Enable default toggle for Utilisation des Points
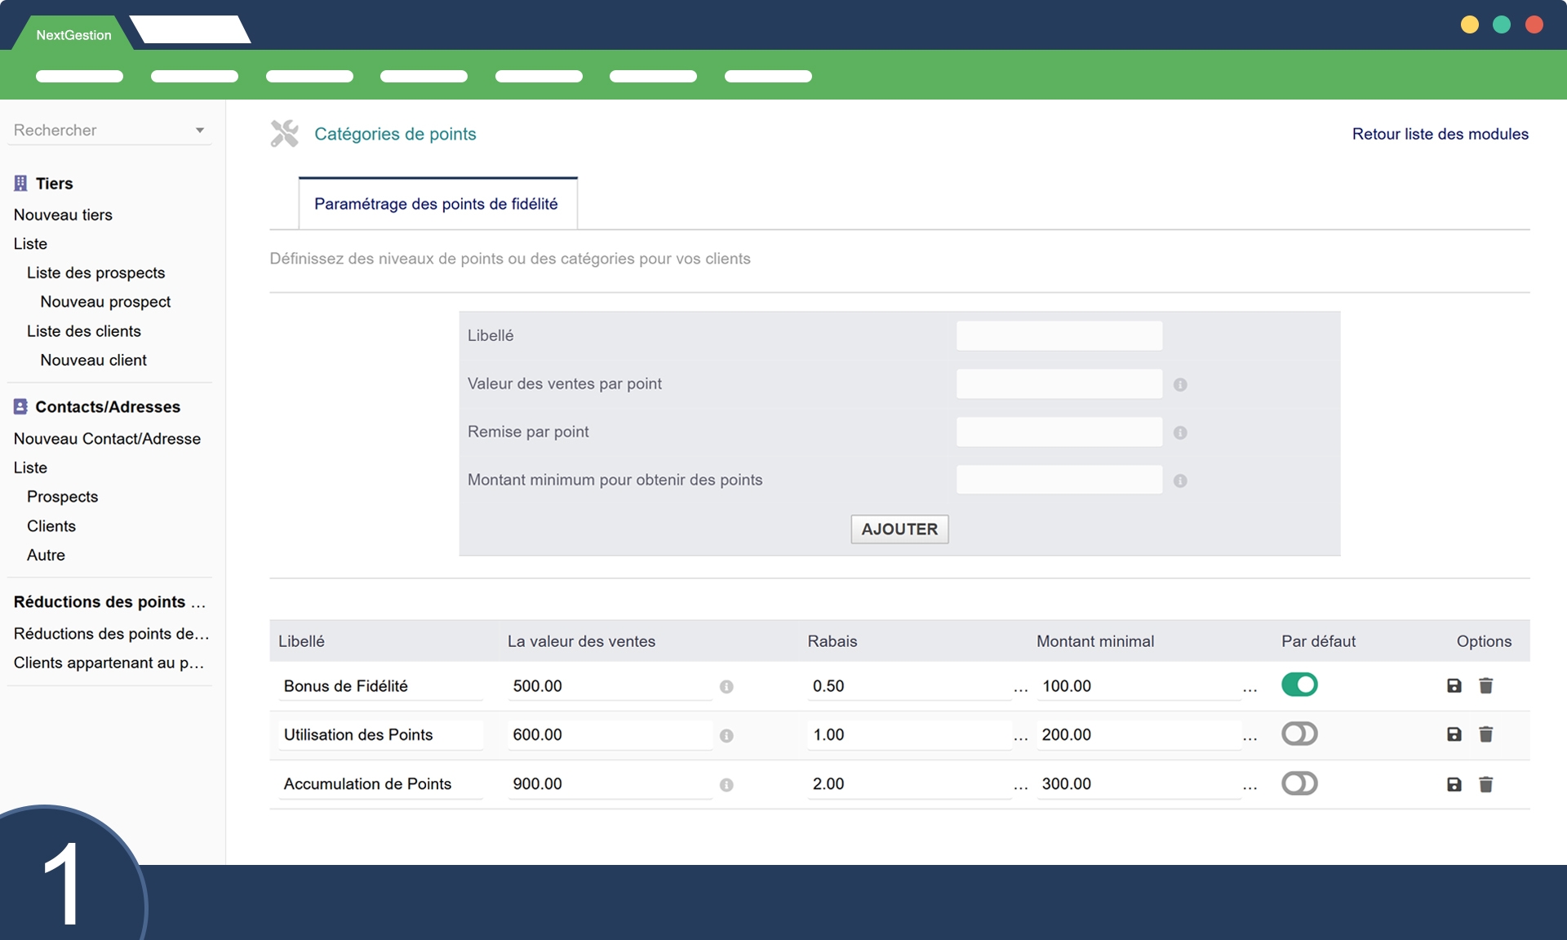 [x=1299, y=734]
